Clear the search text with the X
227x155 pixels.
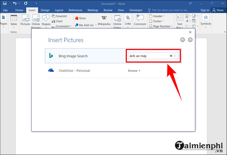pos(171,56)
